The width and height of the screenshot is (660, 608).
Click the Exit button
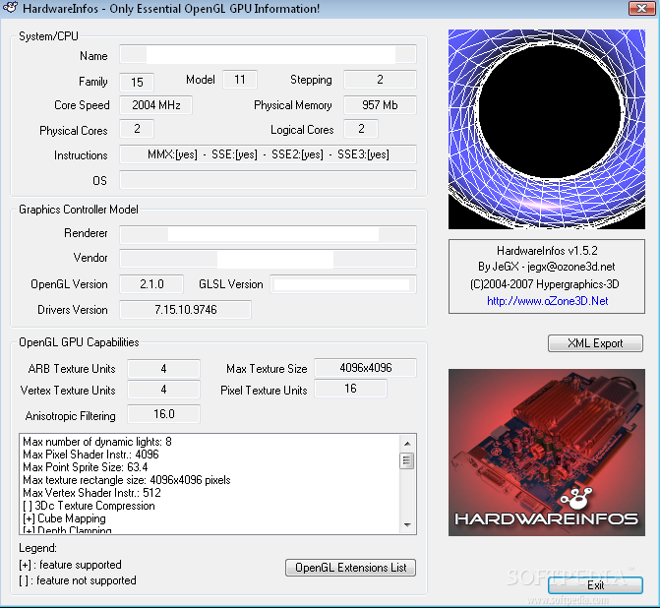[595, 585]
